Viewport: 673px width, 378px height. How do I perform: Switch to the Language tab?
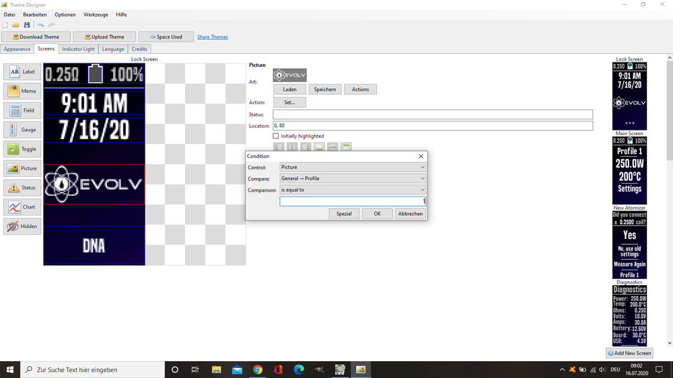point(113,49)
